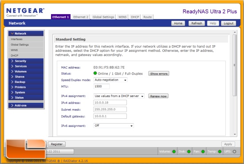Click the MAC address value E0:91:F5:8B:62:7E

(109, 67)
